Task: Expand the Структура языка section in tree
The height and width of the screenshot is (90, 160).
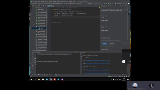Action: tap(35, 12)
